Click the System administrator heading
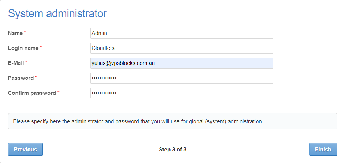 point(57,13)
